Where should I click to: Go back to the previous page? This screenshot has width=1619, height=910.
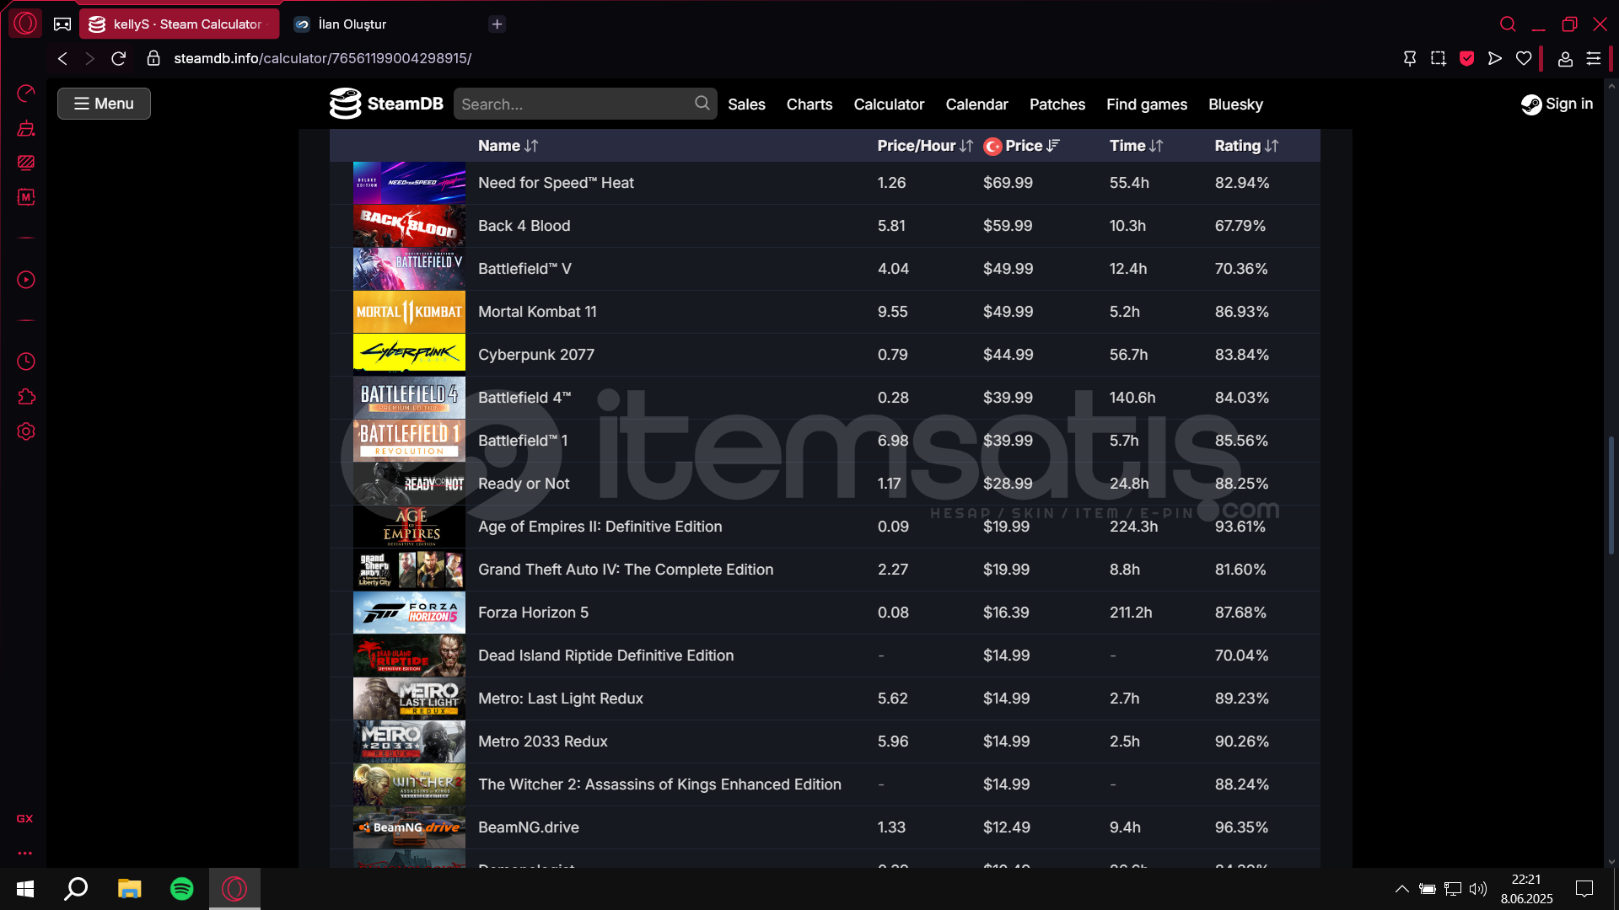pyautogui.click(x=62, y=58)
